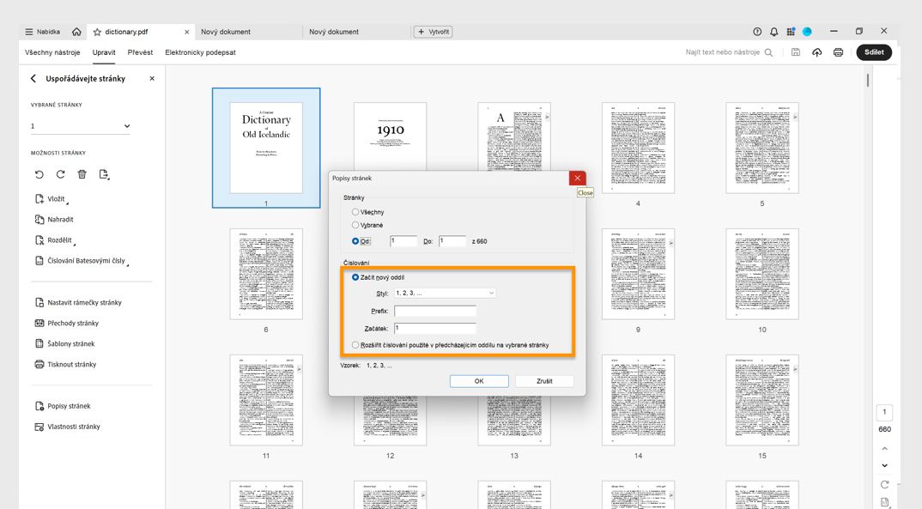Viewport: 922px width, 509px height.
Task: Click the Začátek input field
Action: 435,328
